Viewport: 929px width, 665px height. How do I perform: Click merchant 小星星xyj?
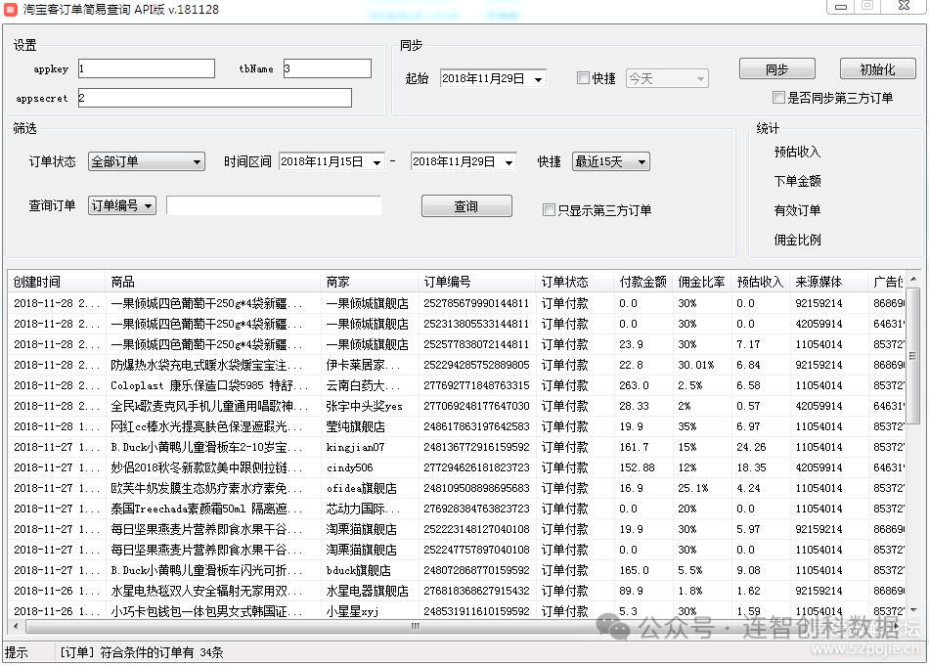tap(352, 611)
